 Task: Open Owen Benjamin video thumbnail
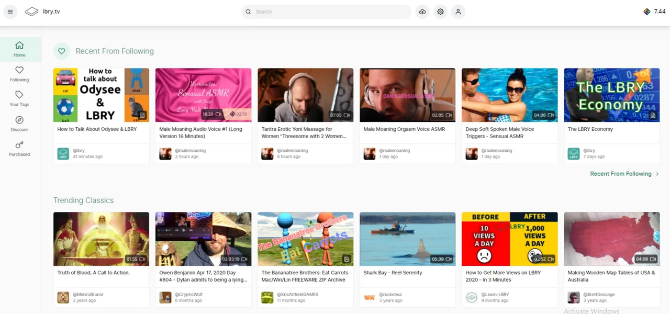[203, 239]
